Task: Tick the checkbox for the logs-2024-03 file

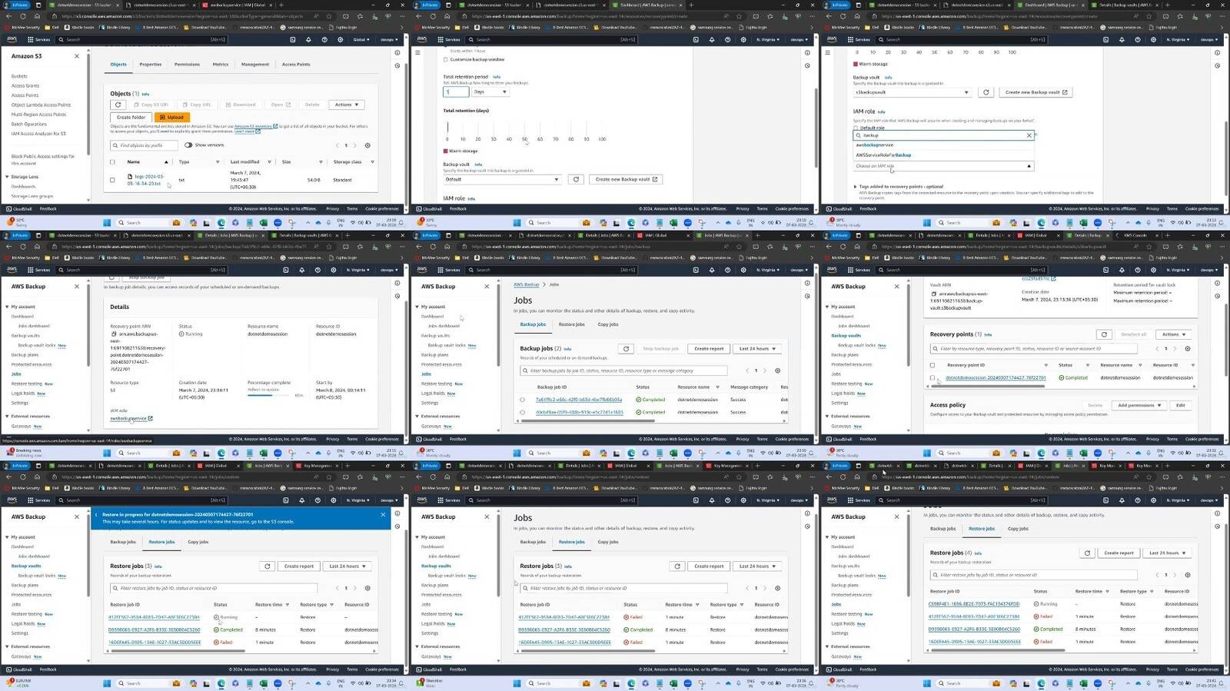Action: coord(112,180)
